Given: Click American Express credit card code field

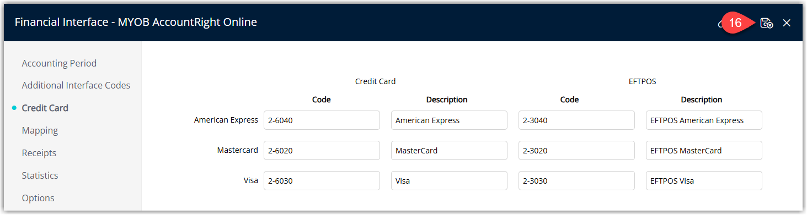Looking at the screenshot, I should (x=322, y=120).
